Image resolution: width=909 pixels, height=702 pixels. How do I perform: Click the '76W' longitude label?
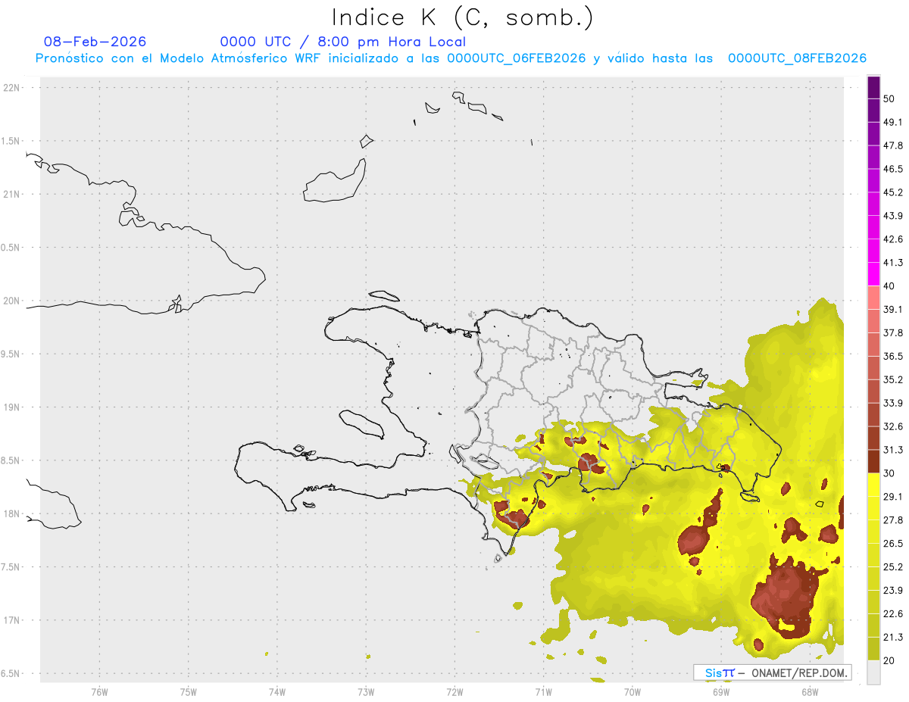(99, 692)
